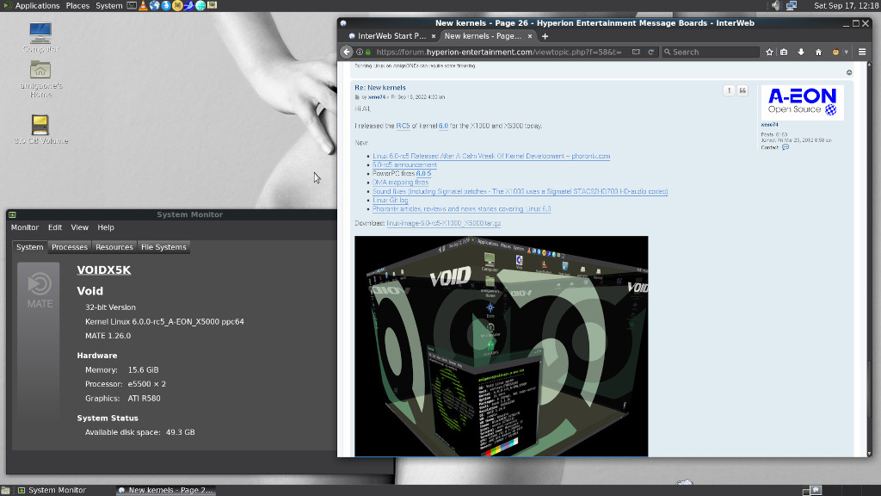Image resolution: width=881 pixels, height=496 pixels.
Task: Open the Places menu
Action: click(77, 6)
